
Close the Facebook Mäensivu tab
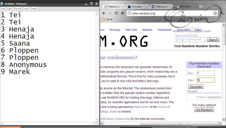pos(171,7)
